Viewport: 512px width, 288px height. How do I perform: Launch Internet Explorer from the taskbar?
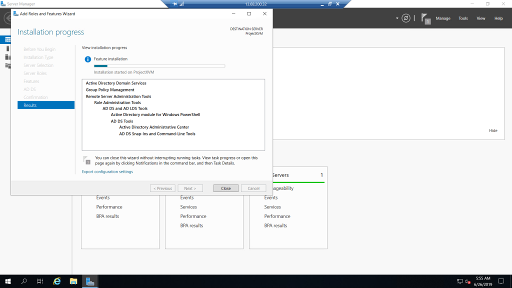click(x=57, y=281)
